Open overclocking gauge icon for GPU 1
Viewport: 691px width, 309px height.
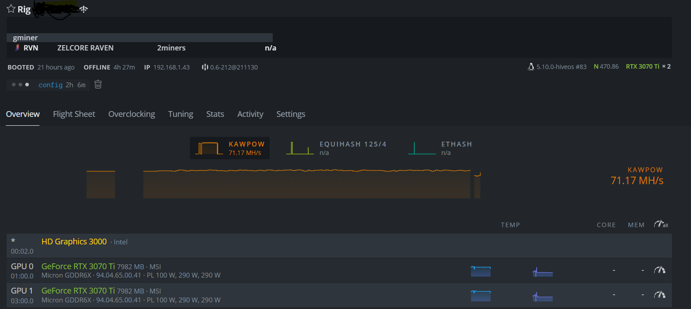[x=660, y=294]
